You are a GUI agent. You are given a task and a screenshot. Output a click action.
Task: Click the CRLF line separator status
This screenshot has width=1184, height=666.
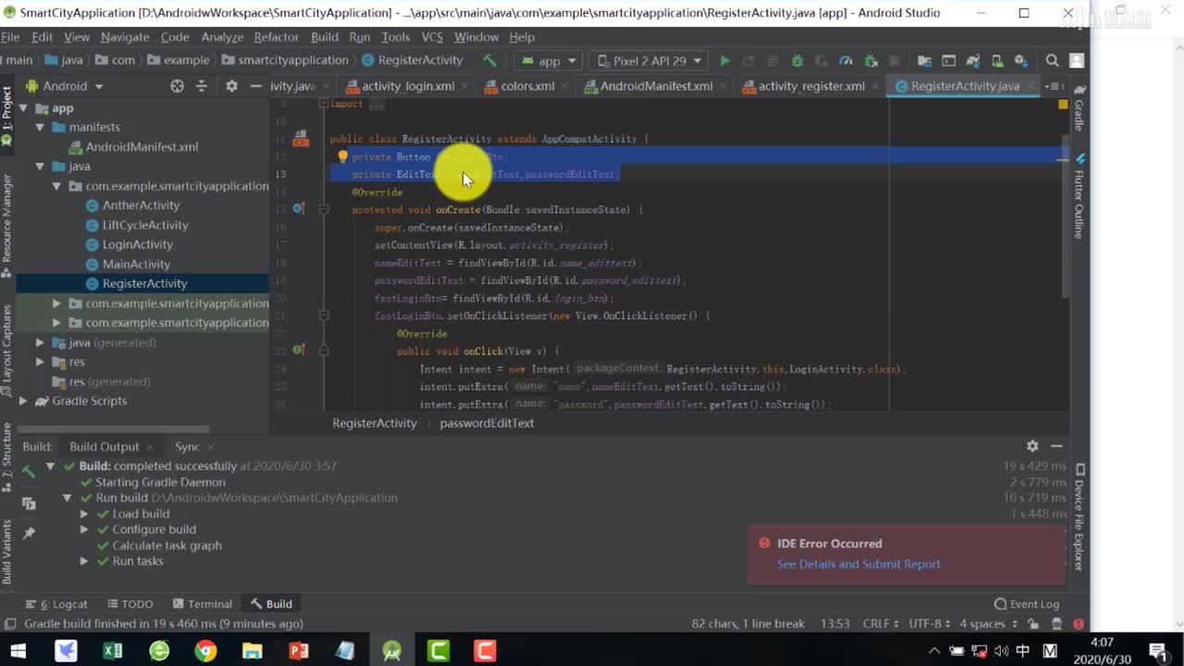(881, 623)
